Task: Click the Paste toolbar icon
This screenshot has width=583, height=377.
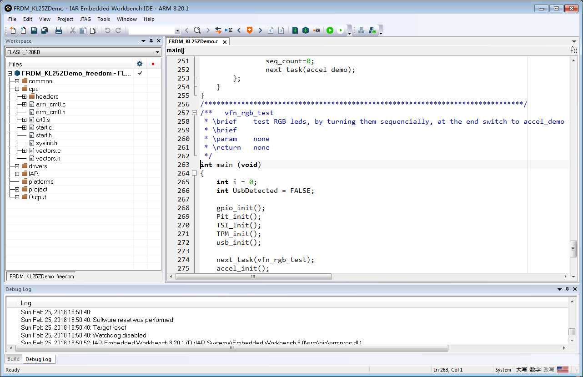Action: click(93, 30)
